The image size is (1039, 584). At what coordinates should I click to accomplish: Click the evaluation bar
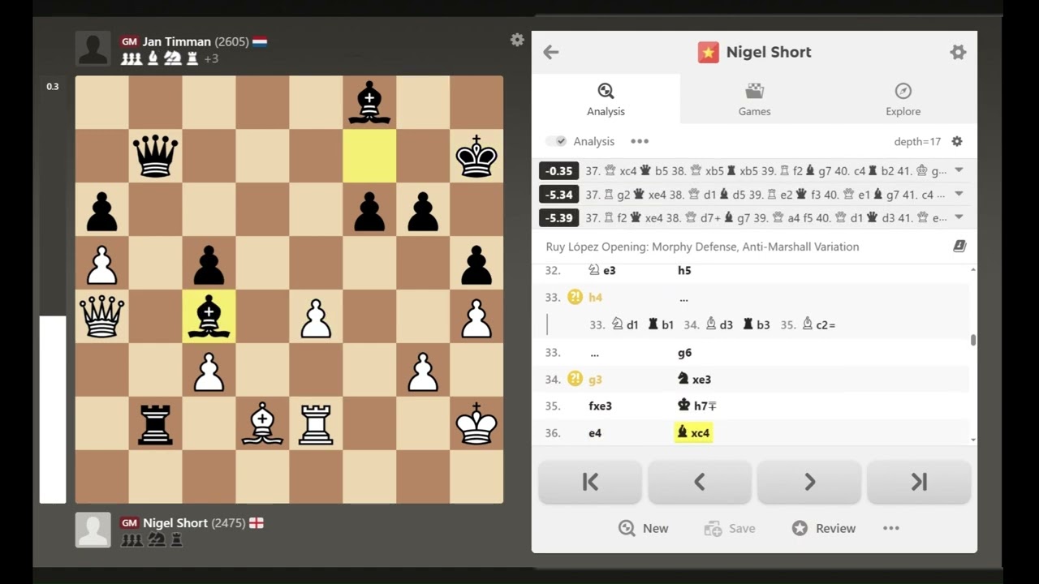pyautogui.click(x=53, y=290)
